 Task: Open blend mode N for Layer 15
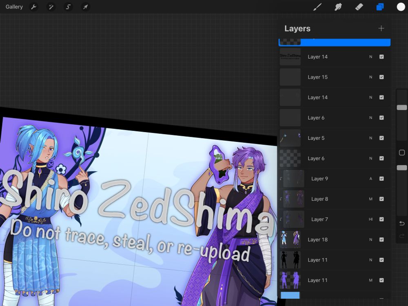click(x=370, y=77)
